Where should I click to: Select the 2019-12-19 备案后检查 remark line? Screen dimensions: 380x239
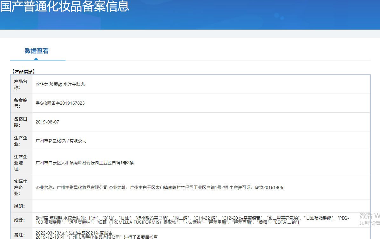[x=97, y=237]
